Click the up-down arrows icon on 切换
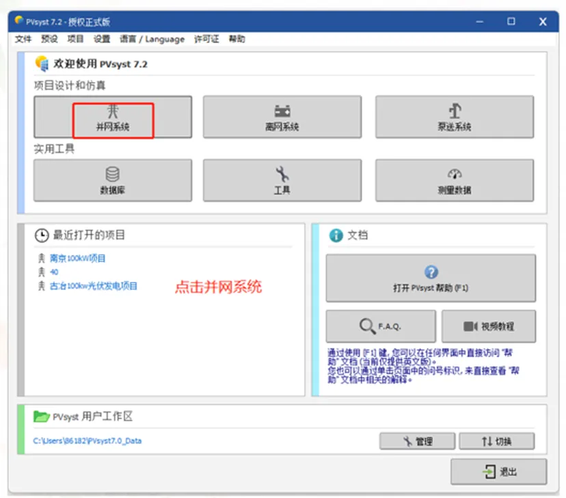 coord(487,441)
